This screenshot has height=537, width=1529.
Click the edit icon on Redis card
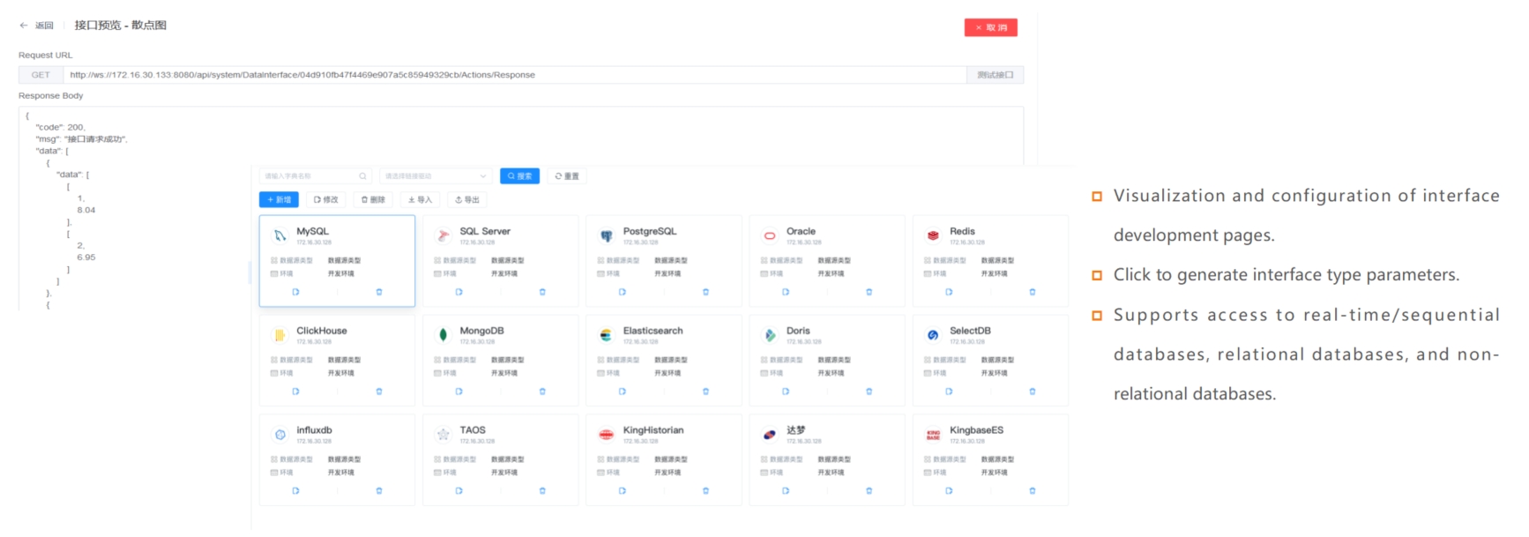949,292
